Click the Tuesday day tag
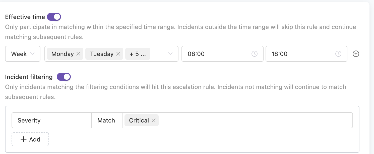374x154 pixels. (102, 54)
